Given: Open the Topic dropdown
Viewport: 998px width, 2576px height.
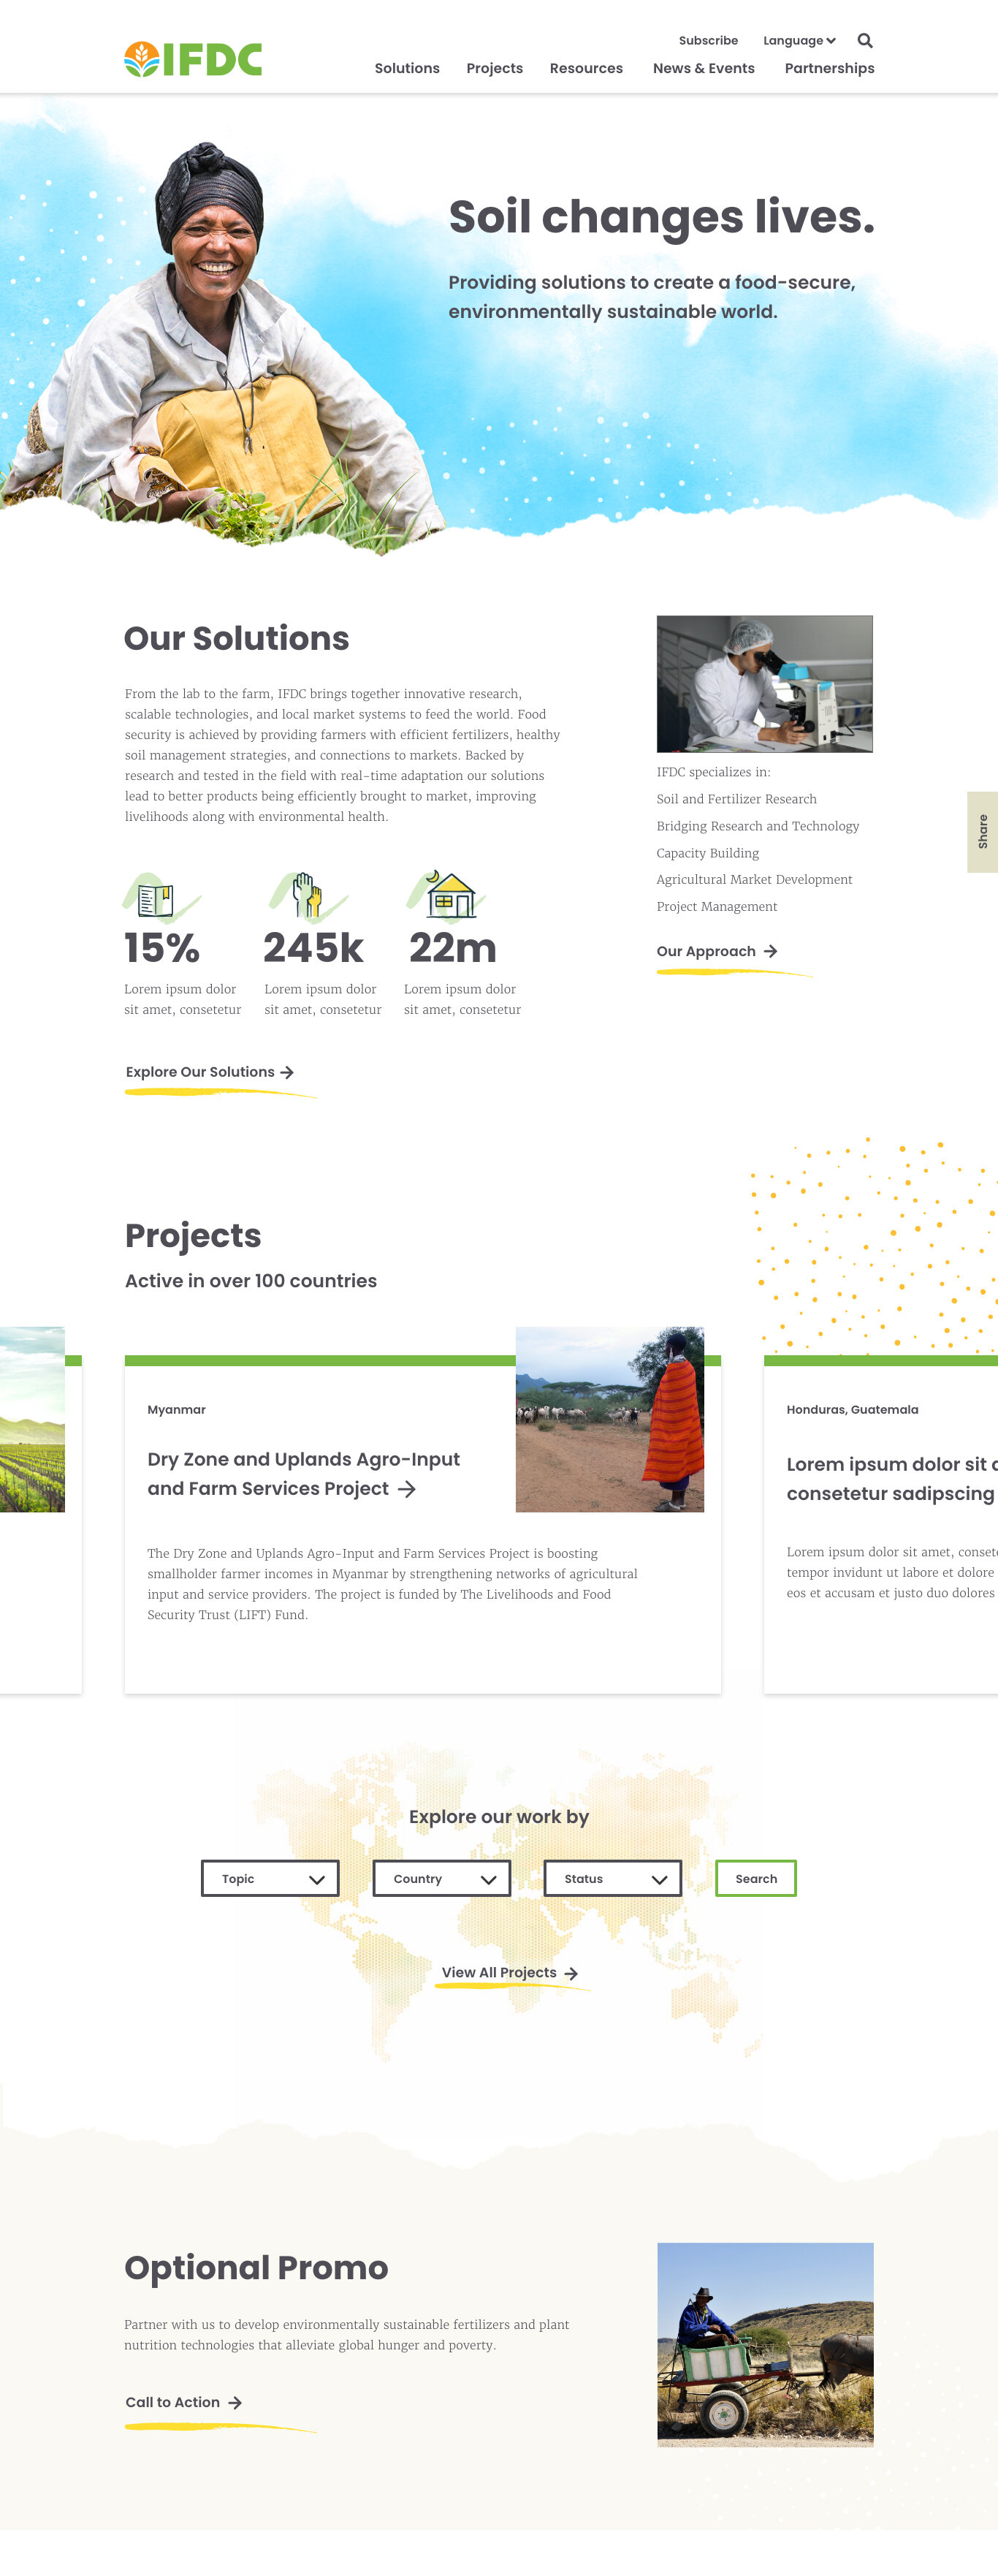Looking at the screenshot, I should [x=270, y=1878].
